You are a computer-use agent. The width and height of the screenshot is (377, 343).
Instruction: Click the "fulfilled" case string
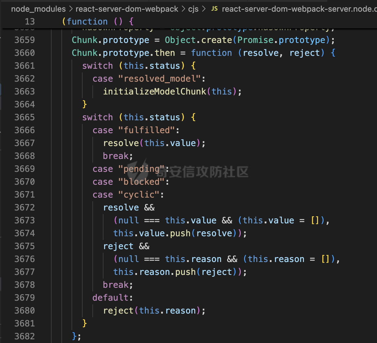pyautogui.click(x=146, y=130)
